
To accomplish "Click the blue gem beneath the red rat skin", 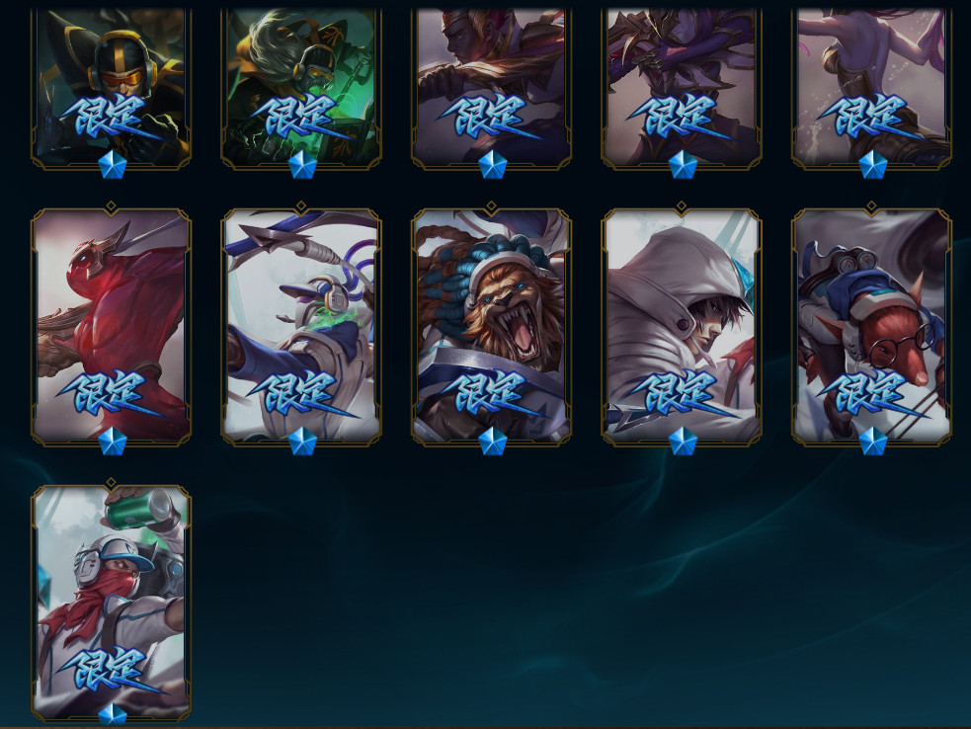I will [x=873, y=441].
